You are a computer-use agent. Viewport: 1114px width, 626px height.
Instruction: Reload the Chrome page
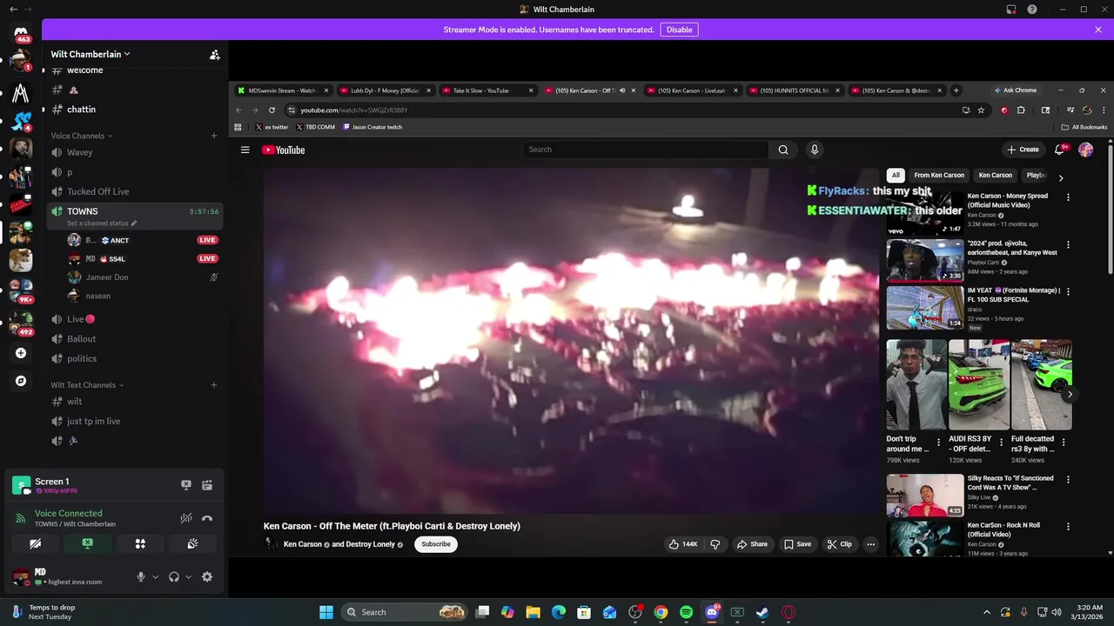(x=272, y=110)
